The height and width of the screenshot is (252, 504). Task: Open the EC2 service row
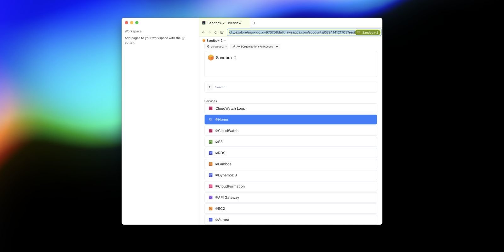(291, 209)
